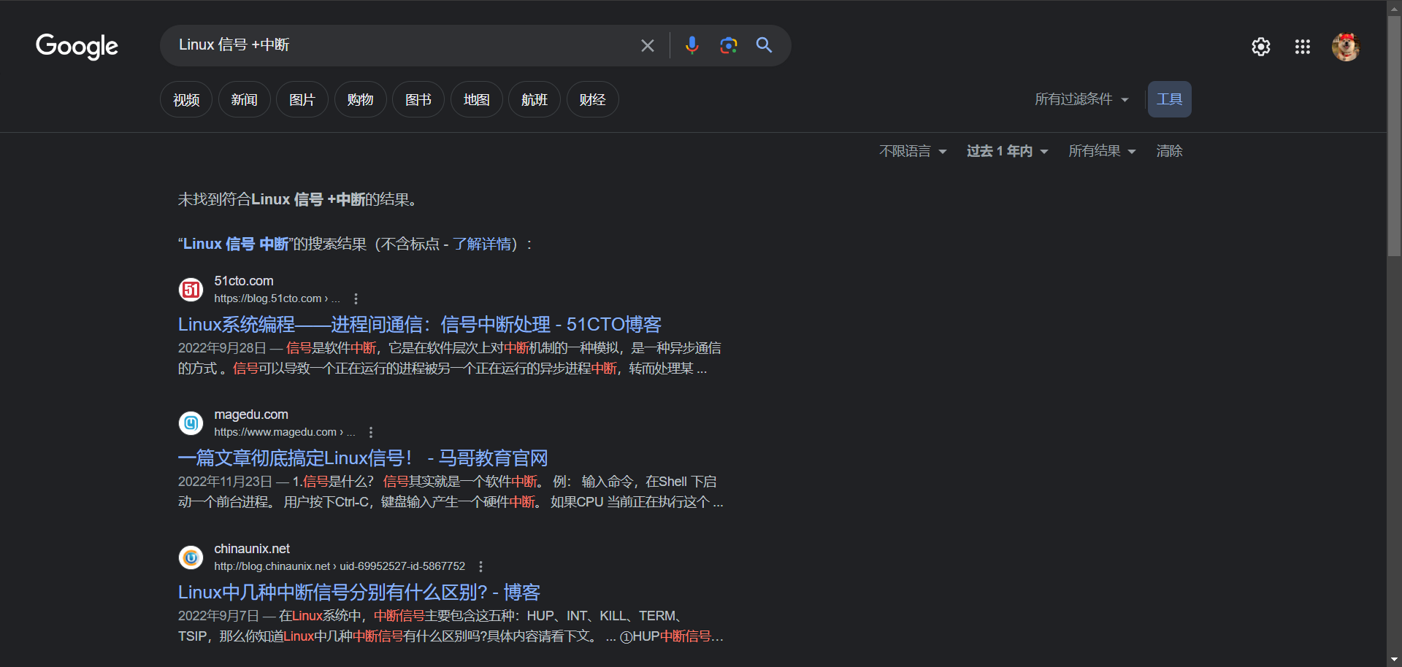
Task: Switch to the 图片 tab
Action: [302, 99]
